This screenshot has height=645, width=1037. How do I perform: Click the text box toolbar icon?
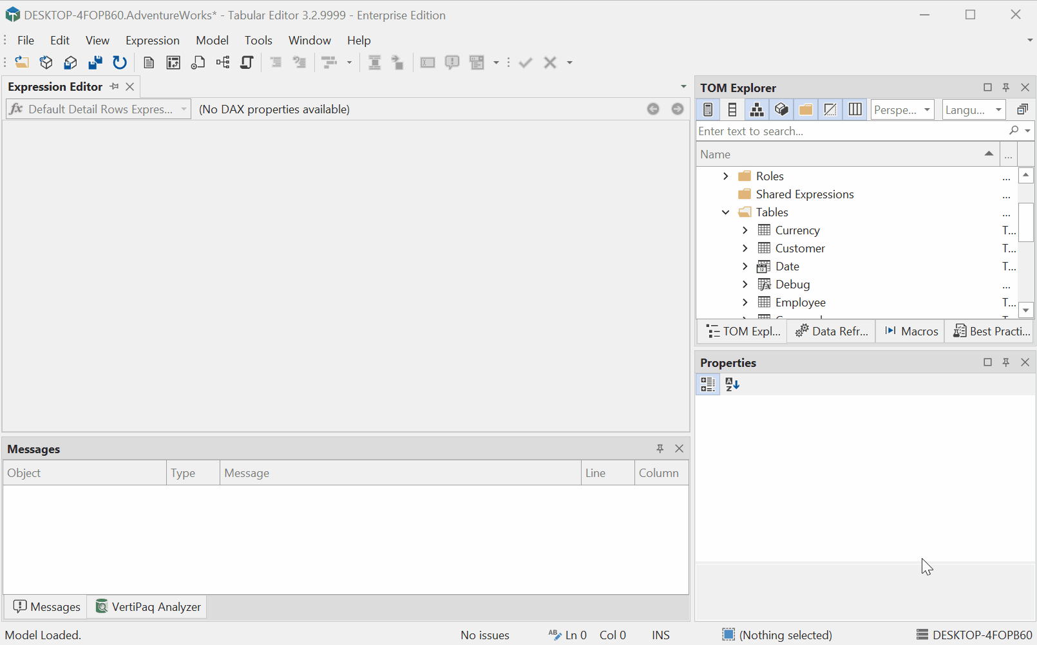(428, 62)
